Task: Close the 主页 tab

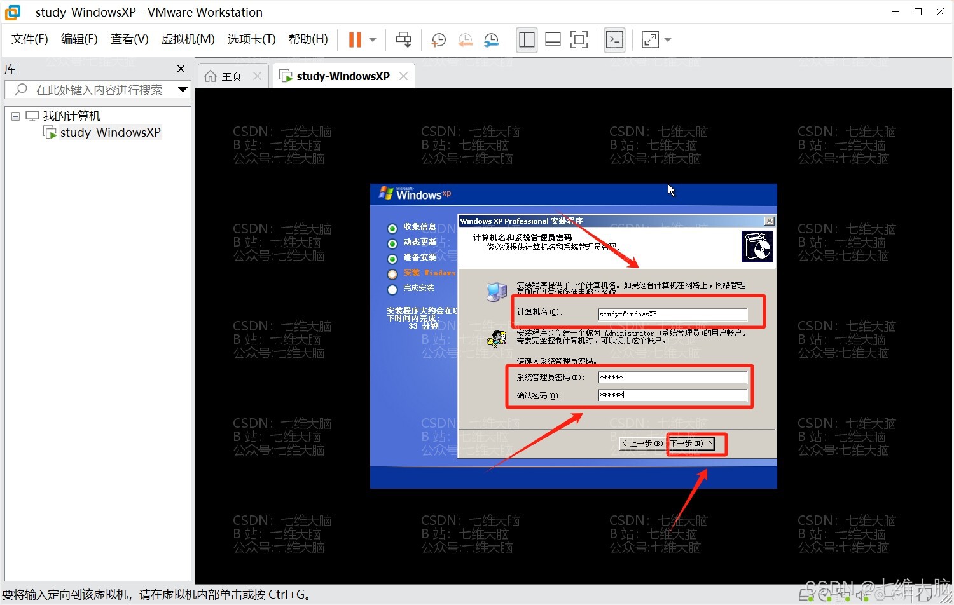Action: (257, 76)
